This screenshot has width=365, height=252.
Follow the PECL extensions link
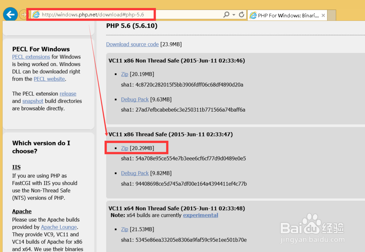[31, 57]
